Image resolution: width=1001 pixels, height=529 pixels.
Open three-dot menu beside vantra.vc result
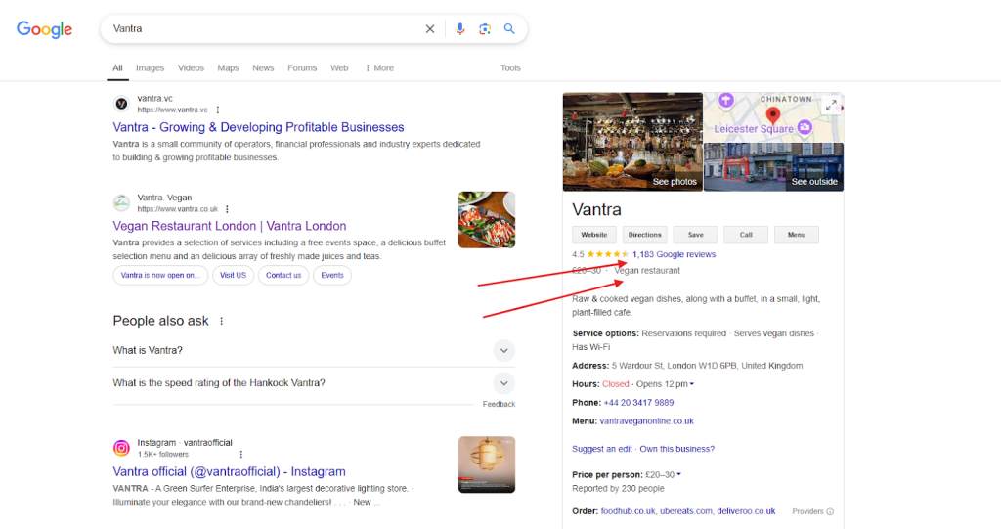tap(218, 110)
